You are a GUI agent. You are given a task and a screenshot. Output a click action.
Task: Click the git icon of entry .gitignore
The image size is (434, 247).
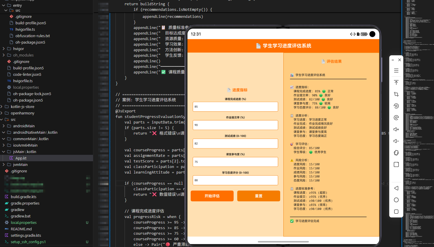pyautogui.click(x=11, y=16)
